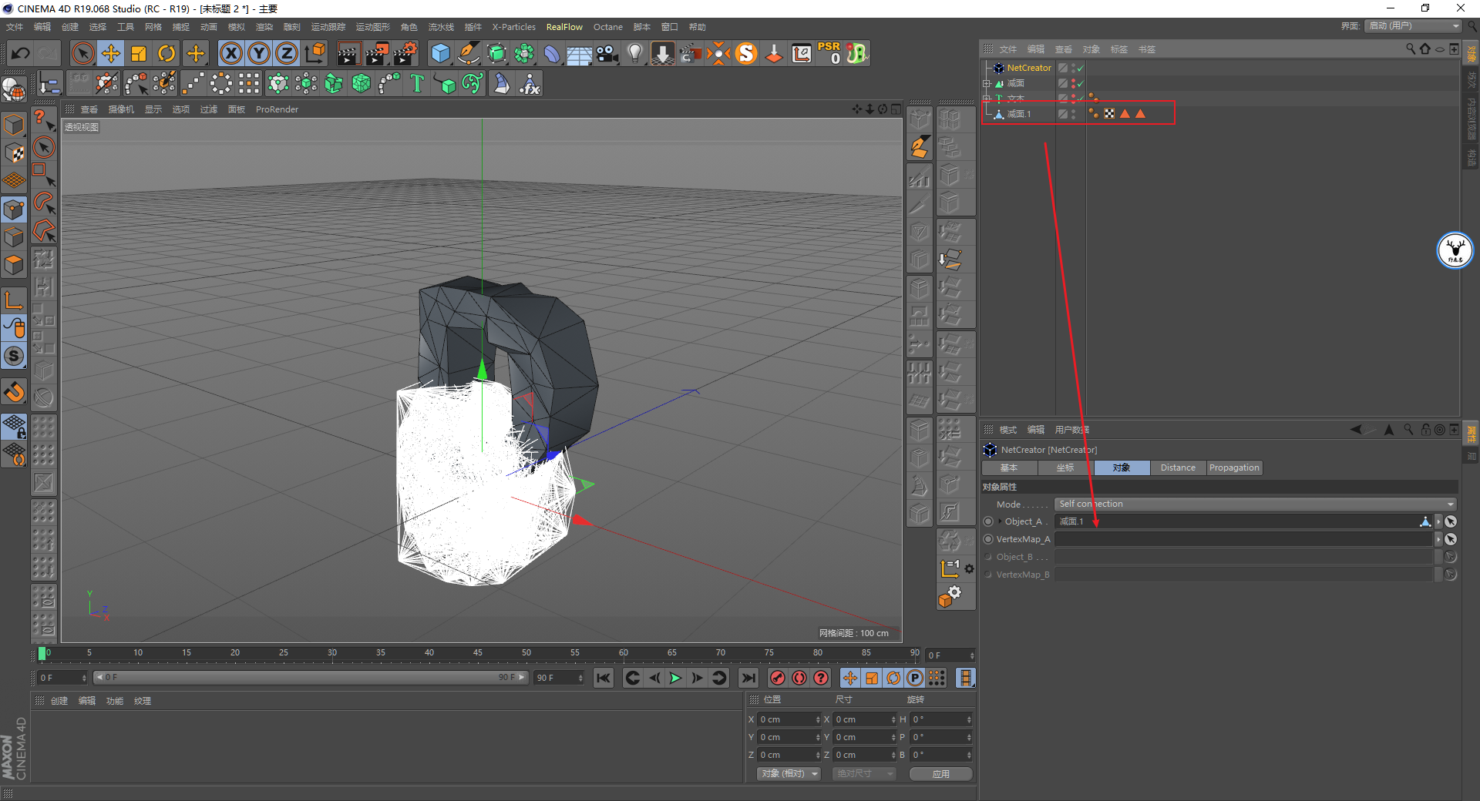1480x801 pixels.
Task: Open the RealFlow menu
Action: tap(564, 27)
